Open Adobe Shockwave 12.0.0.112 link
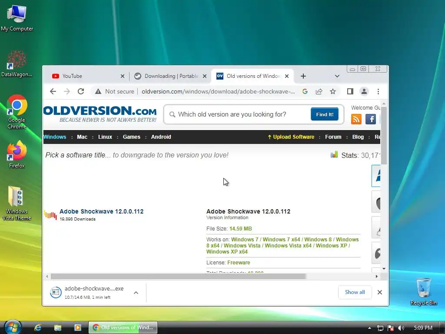Viewport: 445px width, 334px height. click(x=101, y=211)
